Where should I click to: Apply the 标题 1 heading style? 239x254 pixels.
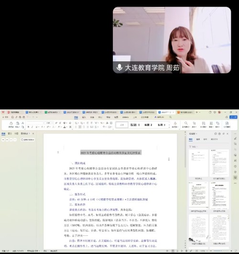click(x=135, y=125)
